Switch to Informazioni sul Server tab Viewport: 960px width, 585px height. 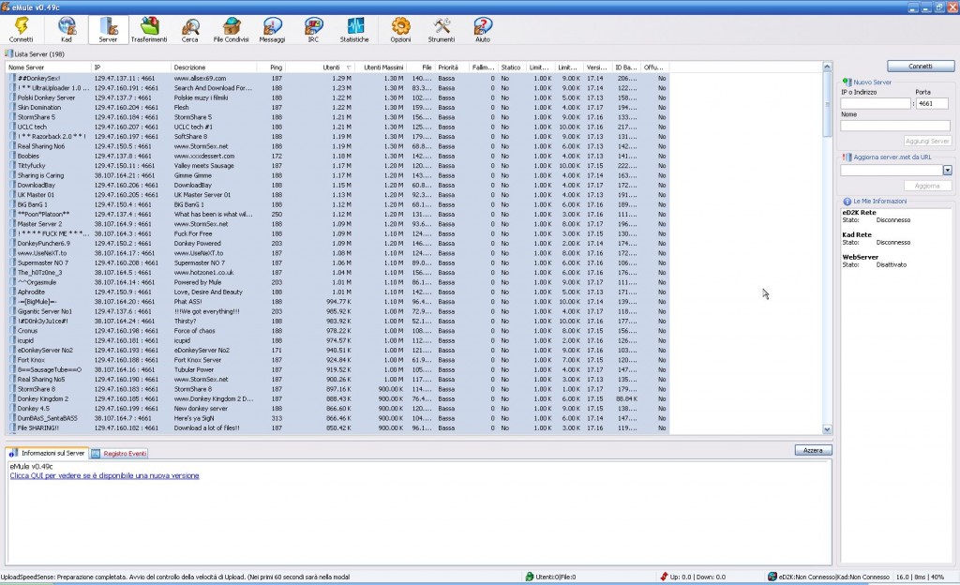(47, 454)
